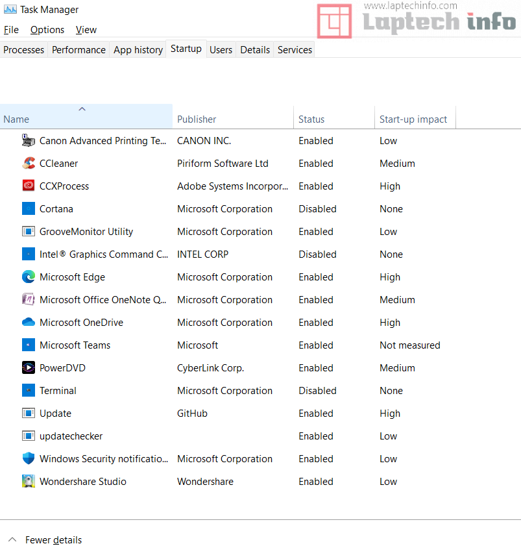Viewport: 521px width, 557px height.
Task: Click the GitHub publisher cell
Action: click(192, 414)
